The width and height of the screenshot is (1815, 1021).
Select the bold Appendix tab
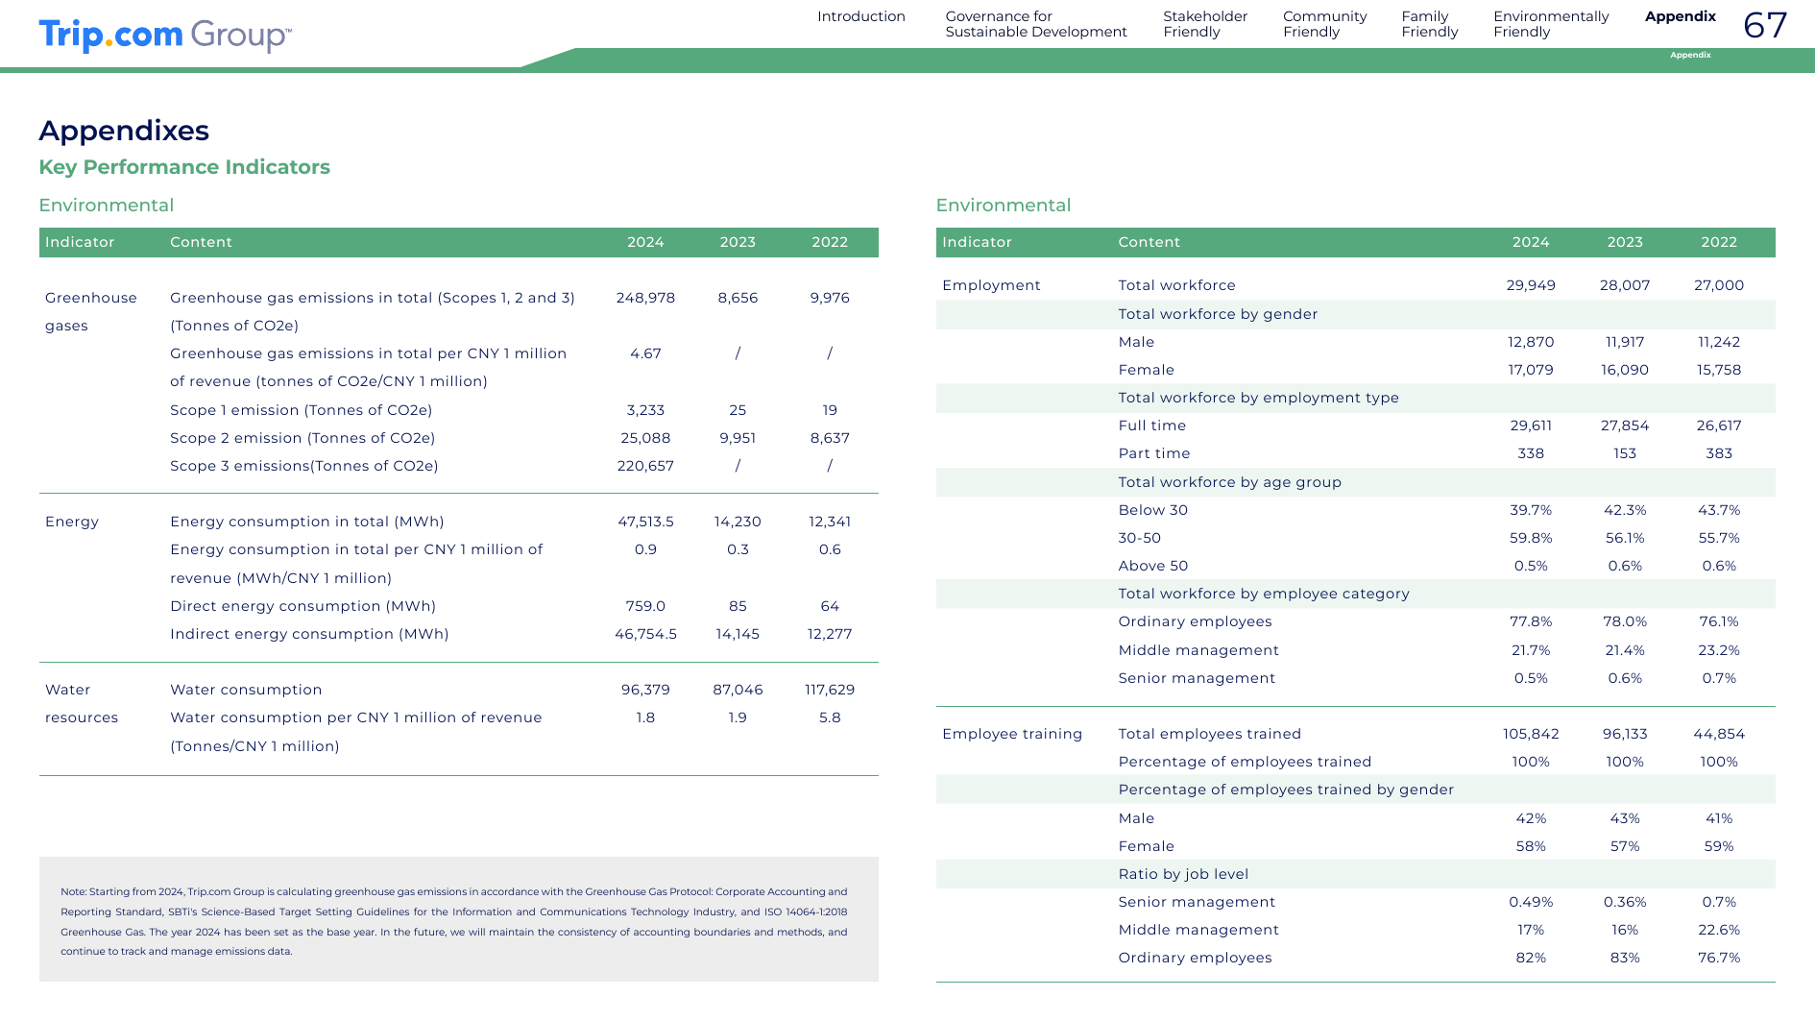click(1681, 16)
